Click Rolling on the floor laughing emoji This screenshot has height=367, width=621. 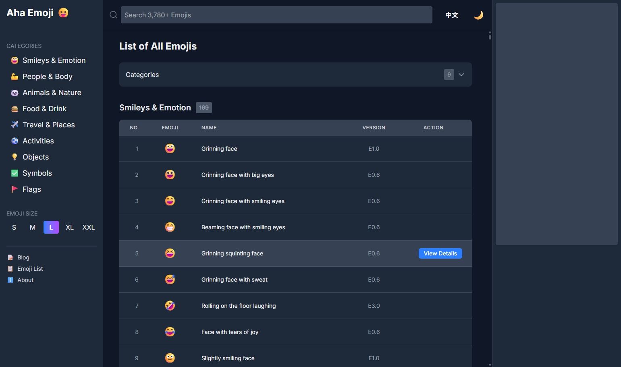170,306
